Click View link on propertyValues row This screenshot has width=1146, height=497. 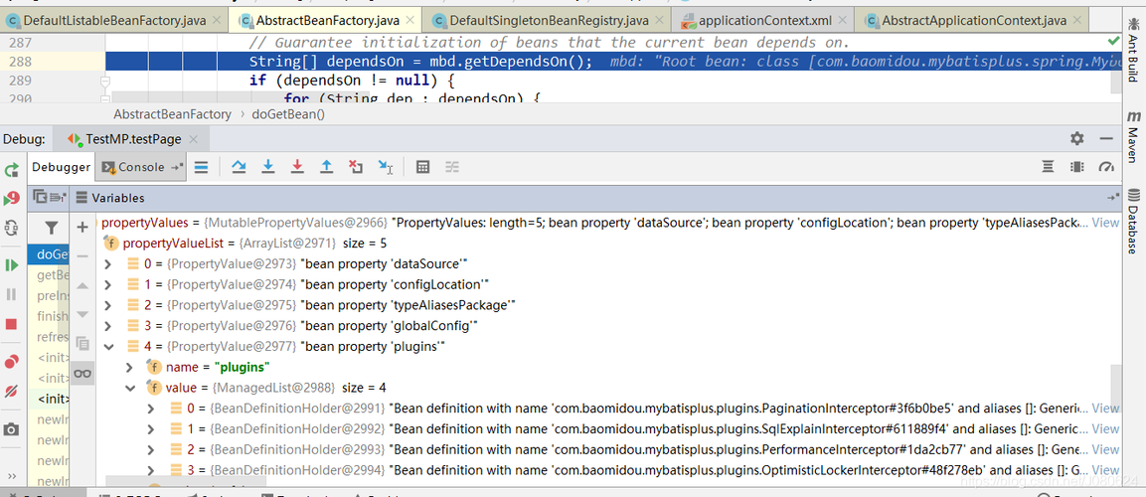click(x=1105, y=223)
